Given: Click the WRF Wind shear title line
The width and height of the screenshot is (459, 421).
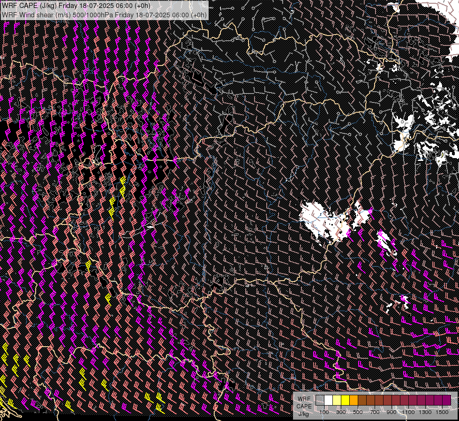Looking at the screenshot, I should coord(104,15).
